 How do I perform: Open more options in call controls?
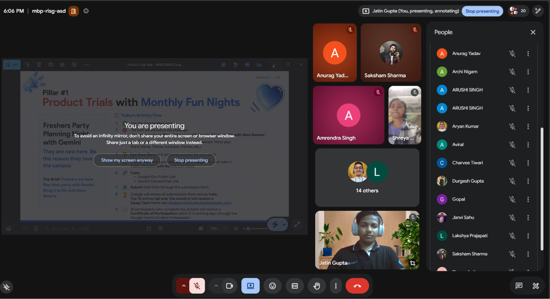336,286
